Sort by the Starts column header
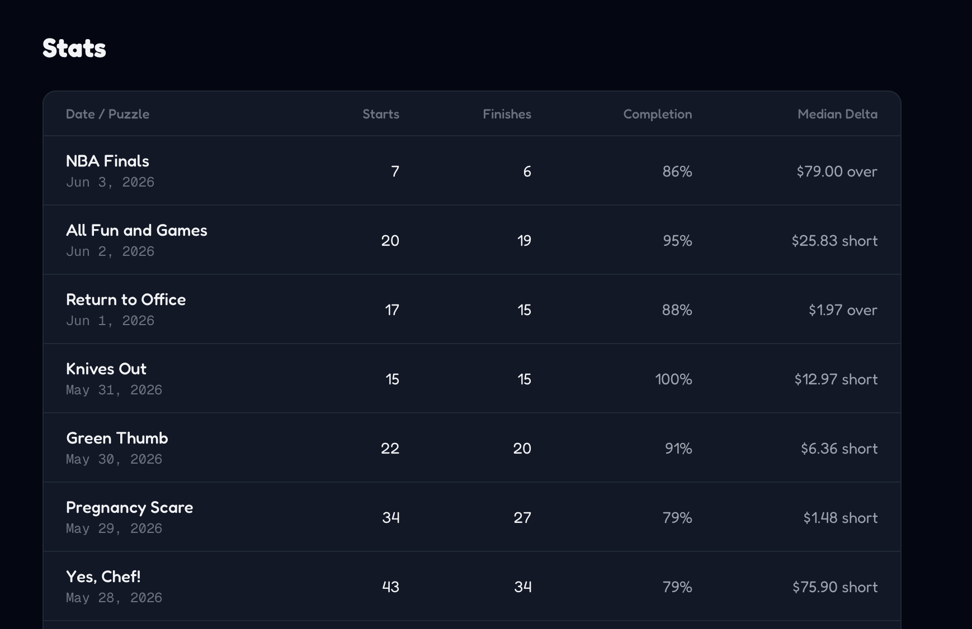 pyautogui.click(x=381, y=114)
